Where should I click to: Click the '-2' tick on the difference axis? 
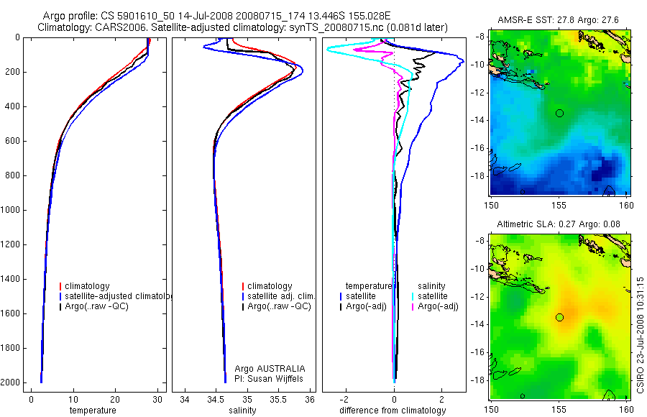[344, 400]
